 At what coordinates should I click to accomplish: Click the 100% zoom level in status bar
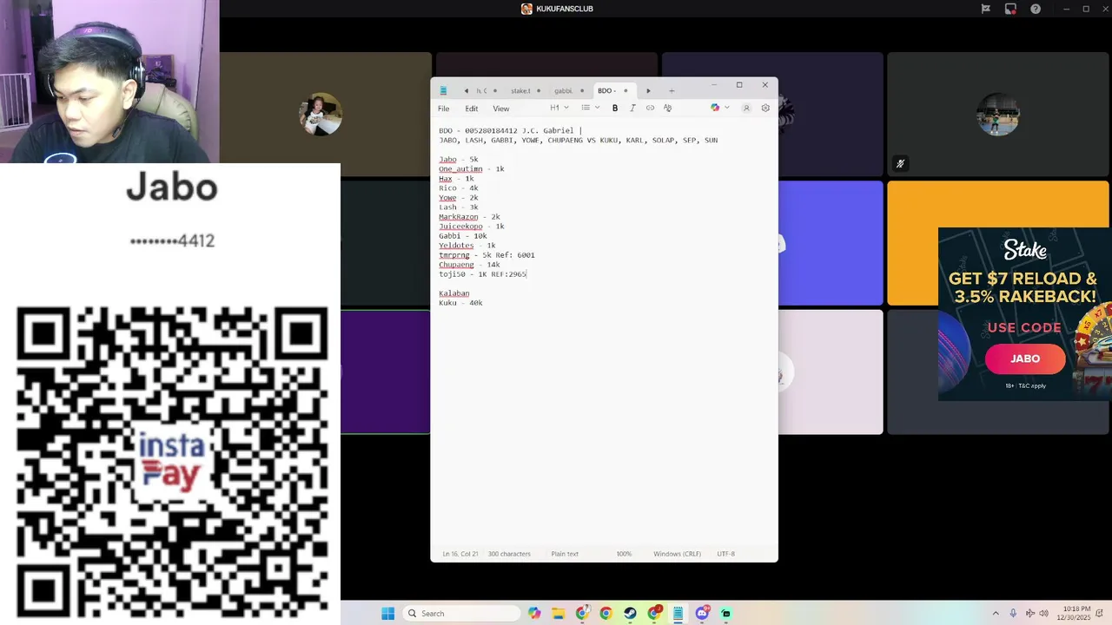(624, 554)
